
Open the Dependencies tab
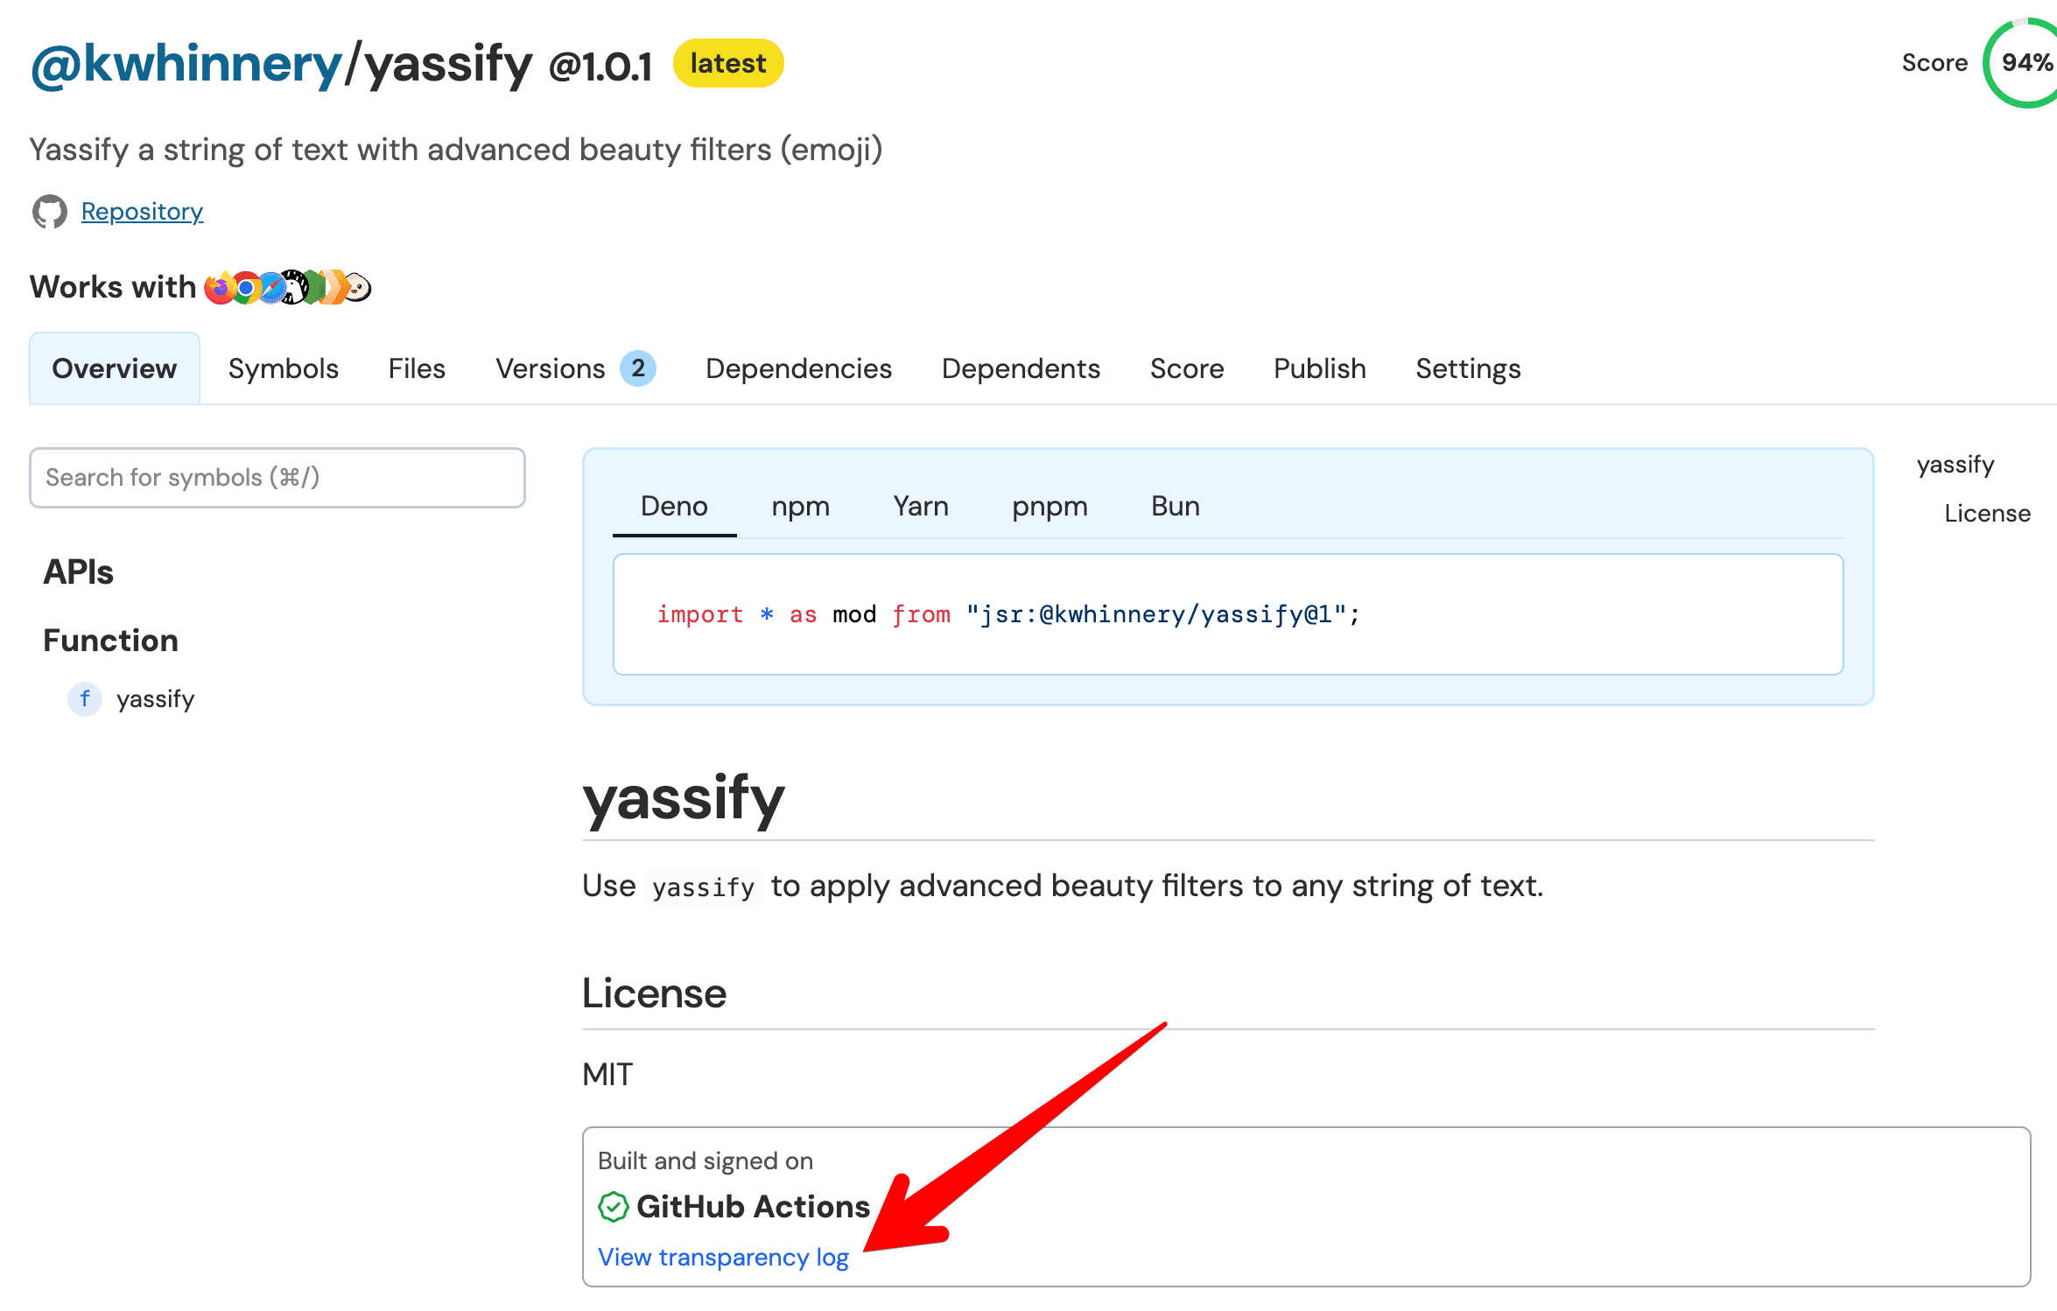[x=798, y=368]
